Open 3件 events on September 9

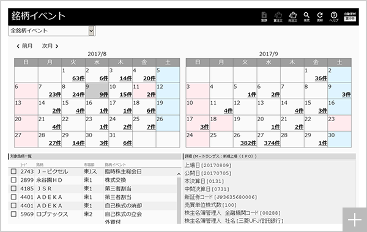(x=346, y=94)
